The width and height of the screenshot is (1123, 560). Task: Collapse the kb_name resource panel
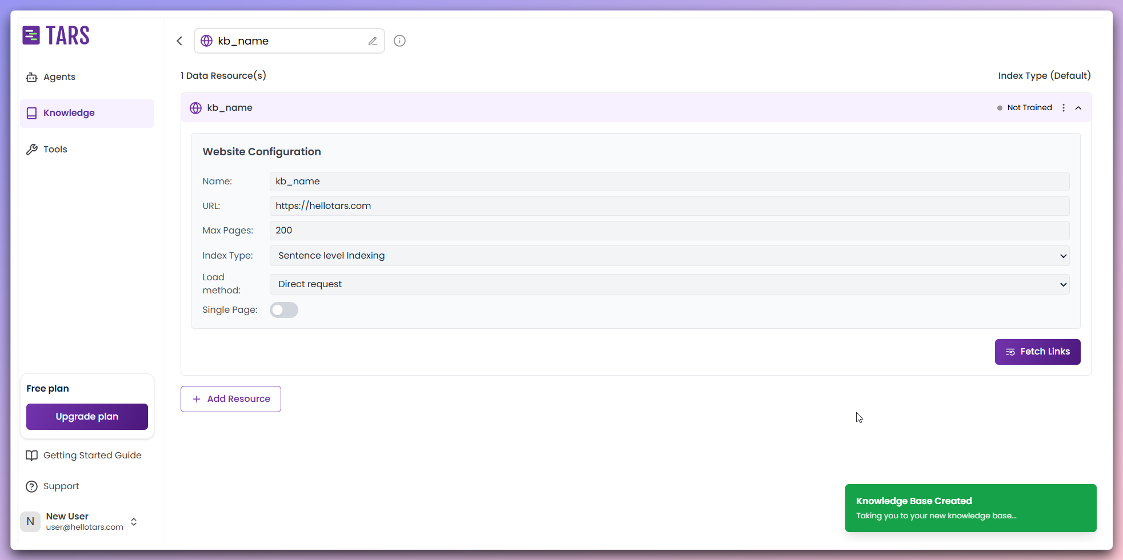[1078, 108]
